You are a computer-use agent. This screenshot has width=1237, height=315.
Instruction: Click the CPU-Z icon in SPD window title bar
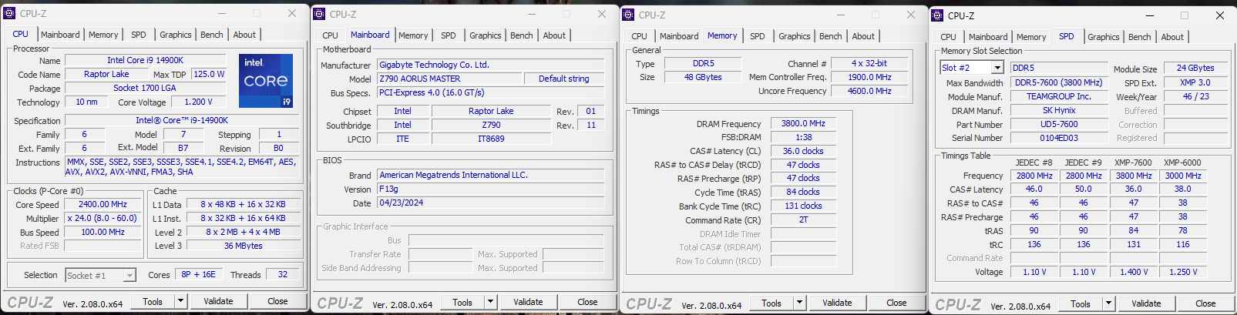click(x=938, y=15)
